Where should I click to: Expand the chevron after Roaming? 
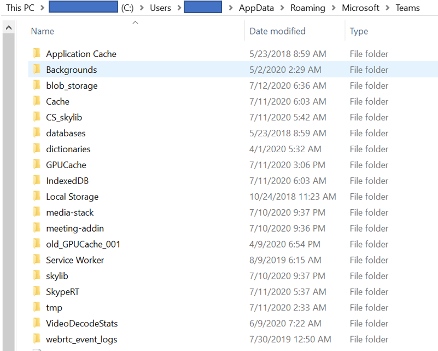click(334, 8)
